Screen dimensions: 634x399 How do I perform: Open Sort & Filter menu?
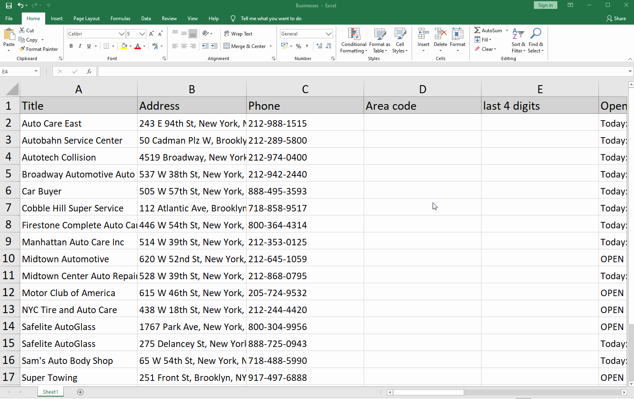(518, 40)
